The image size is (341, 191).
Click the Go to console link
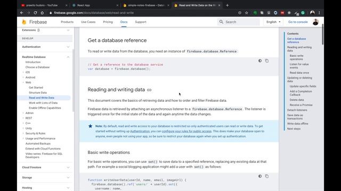pyautogui.click(x=298, y=22)
